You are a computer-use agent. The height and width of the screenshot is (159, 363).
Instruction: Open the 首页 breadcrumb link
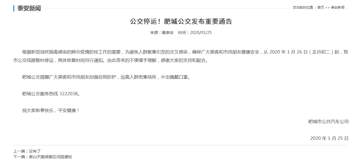[x=321, y=8]
